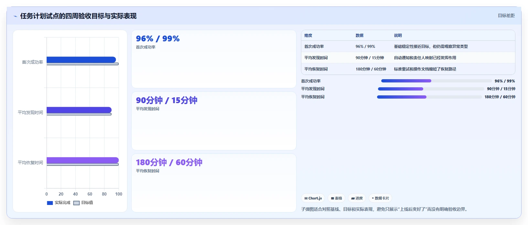Screen dimensions: 528x225
Task: Click the 首次成功率 label beside its progress bar
Action: (x=311, y=81)
